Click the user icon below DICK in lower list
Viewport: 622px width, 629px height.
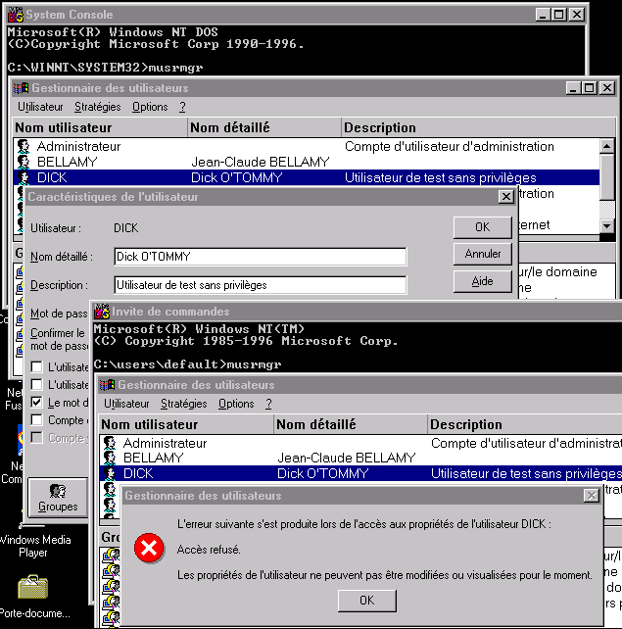coord(110,490)
